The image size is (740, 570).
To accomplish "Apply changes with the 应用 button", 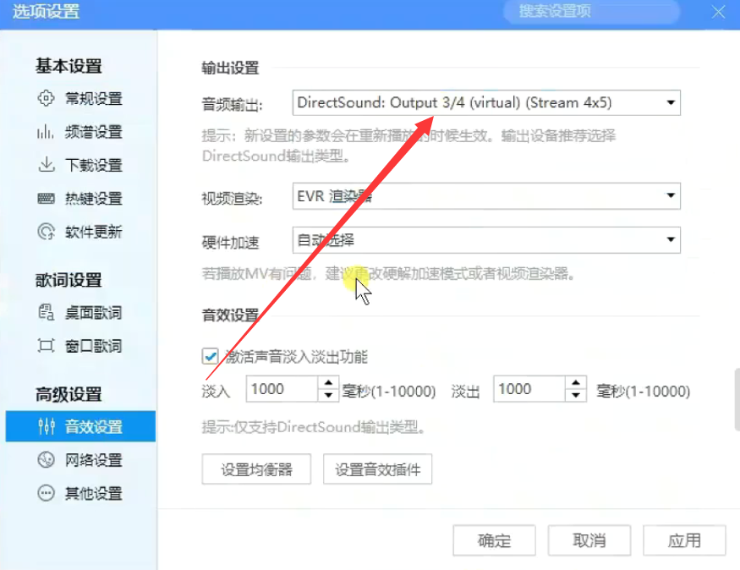I will pos(685,540).
